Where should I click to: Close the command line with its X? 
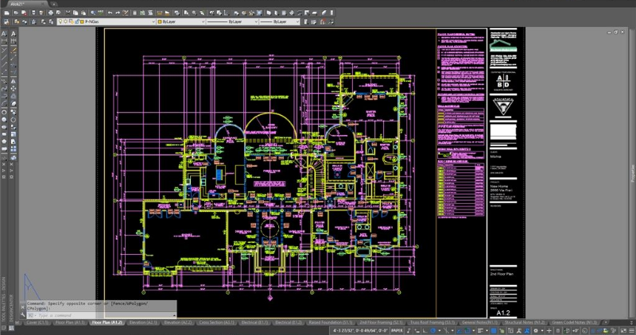[23, 307]
